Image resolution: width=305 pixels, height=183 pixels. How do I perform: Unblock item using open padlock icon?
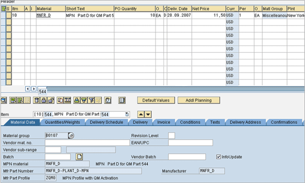pos(51,100)
